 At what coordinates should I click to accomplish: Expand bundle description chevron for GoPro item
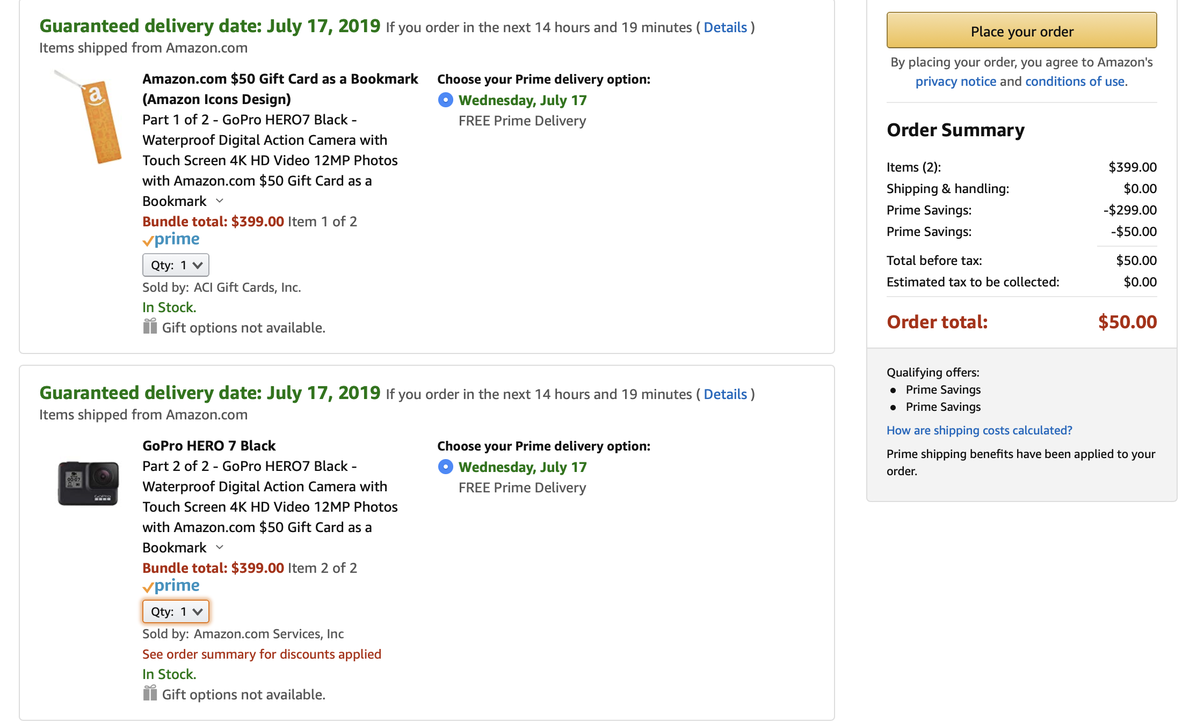[219, 548]
